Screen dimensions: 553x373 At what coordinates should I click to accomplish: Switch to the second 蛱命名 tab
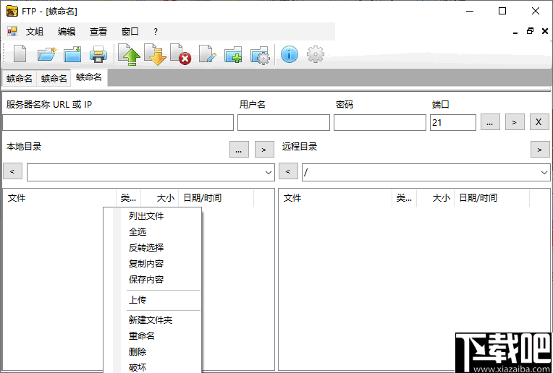(x=54, y=78)
